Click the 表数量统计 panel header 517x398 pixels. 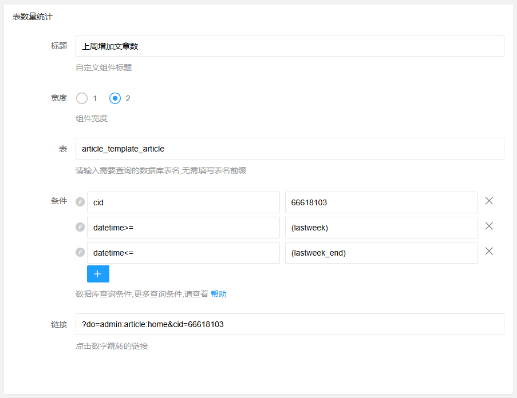tap(33, 17)
